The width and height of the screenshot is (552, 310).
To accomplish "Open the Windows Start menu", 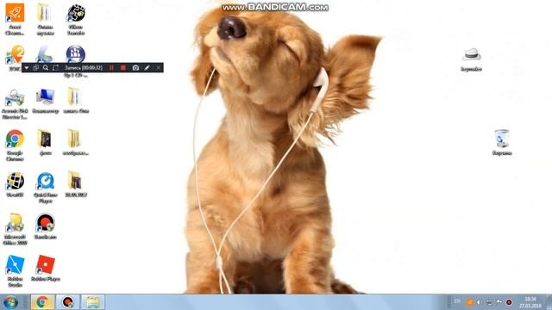I will pos(10,302).
